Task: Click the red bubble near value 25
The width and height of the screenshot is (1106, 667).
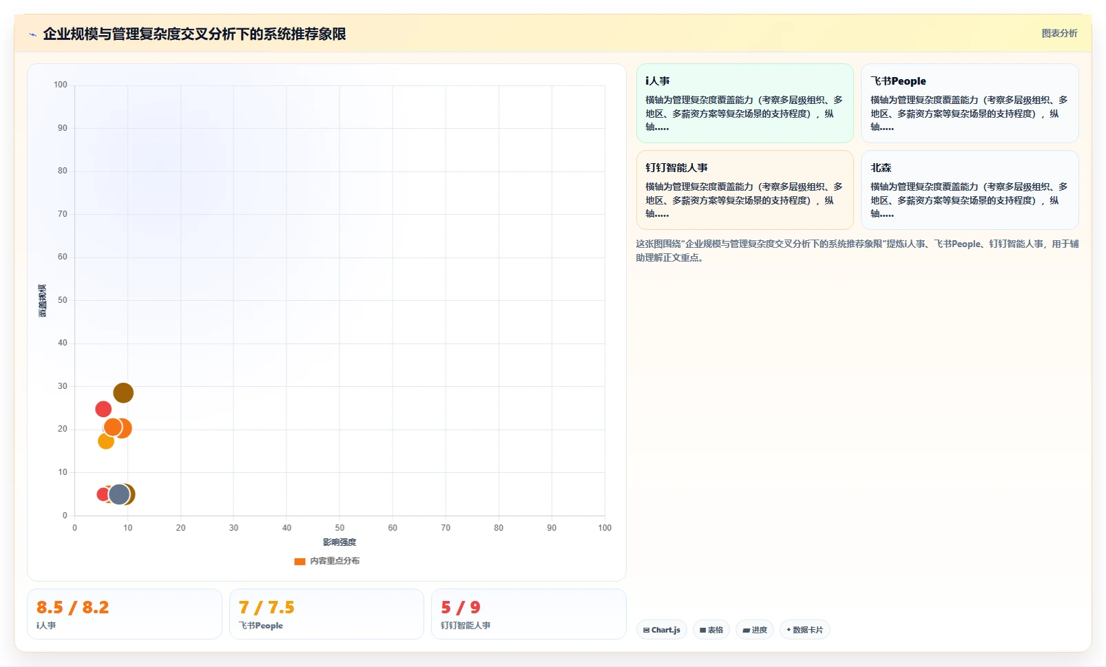Action: (103, 410)
